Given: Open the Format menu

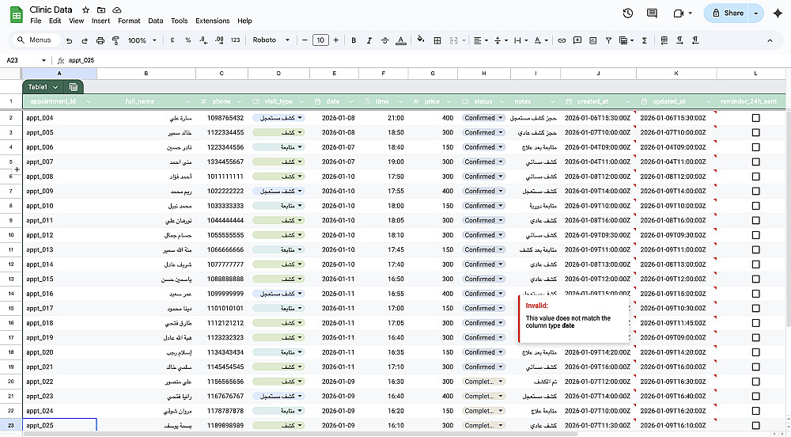Looking at the screenshot, I should click(x=129, y=21).
